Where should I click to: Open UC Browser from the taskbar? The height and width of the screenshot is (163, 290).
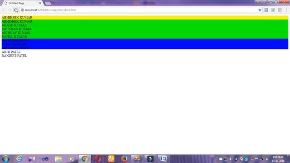tap(111, 159)
